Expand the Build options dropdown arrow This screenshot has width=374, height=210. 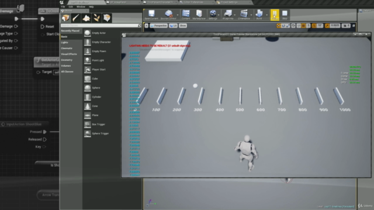266,15
